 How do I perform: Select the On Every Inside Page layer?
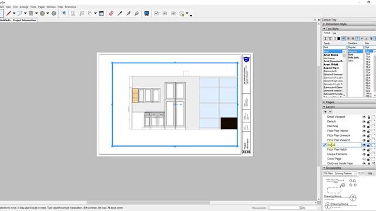point(340,164)
